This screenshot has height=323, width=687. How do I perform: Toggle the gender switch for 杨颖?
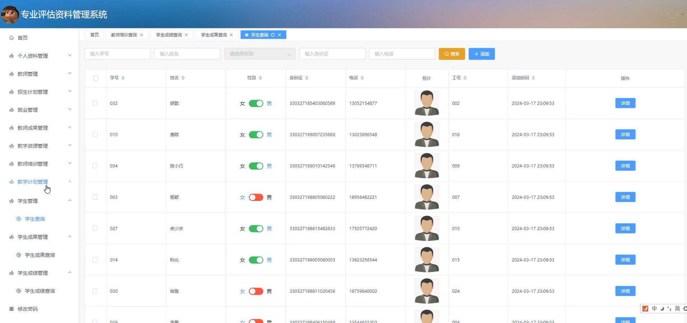(x=256, y=197)
